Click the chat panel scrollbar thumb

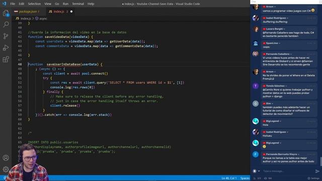tap(321, 161)
